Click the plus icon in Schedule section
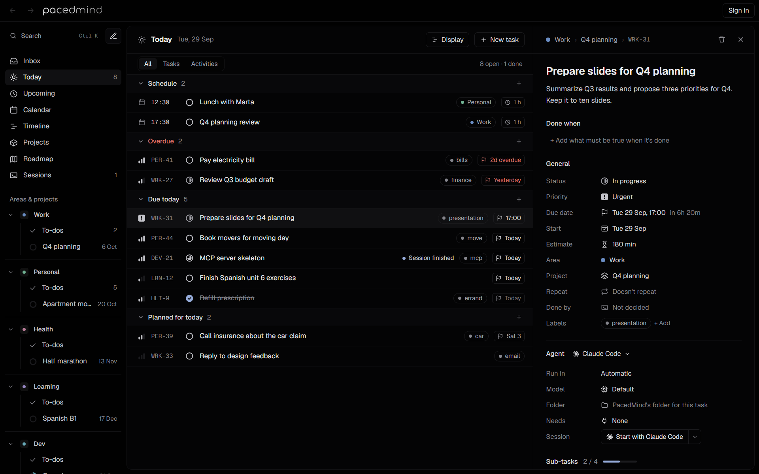Image resolution: width=759 pixels, height=474 pixels. pyautogui.click(x=519, y=83)
